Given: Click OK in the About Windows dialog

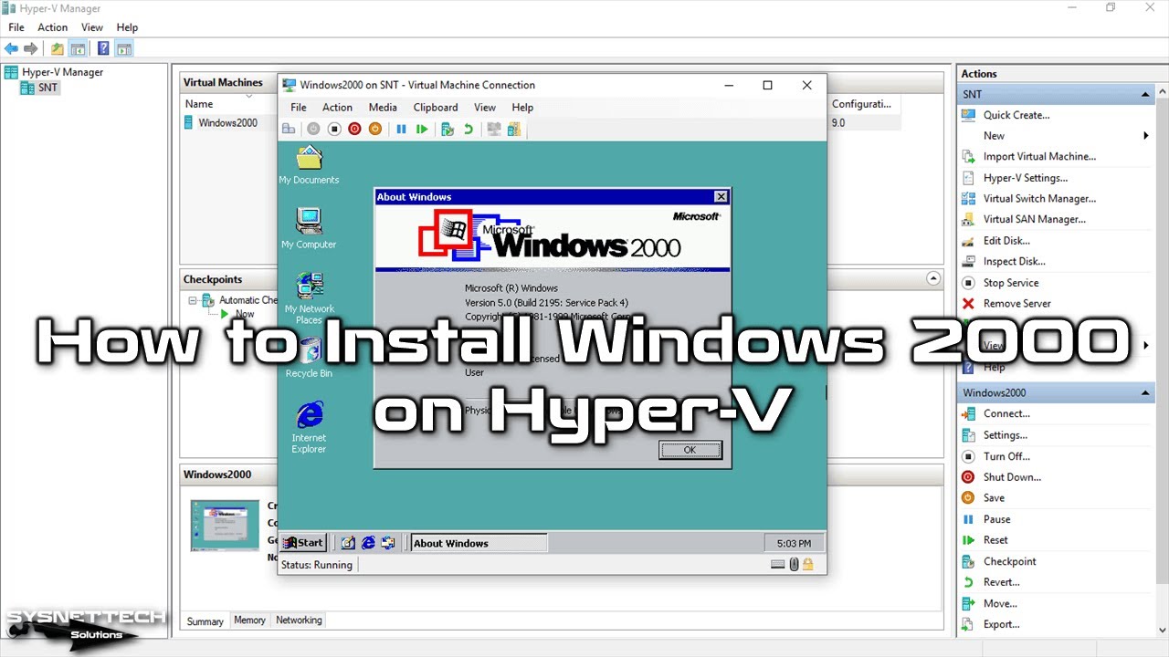Looking at the screenshot, I should click(690, 450).
